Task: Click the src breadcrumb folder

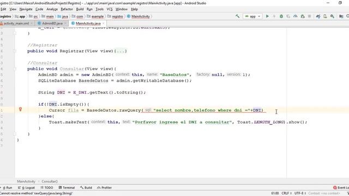Action: [x=33, y=16]
